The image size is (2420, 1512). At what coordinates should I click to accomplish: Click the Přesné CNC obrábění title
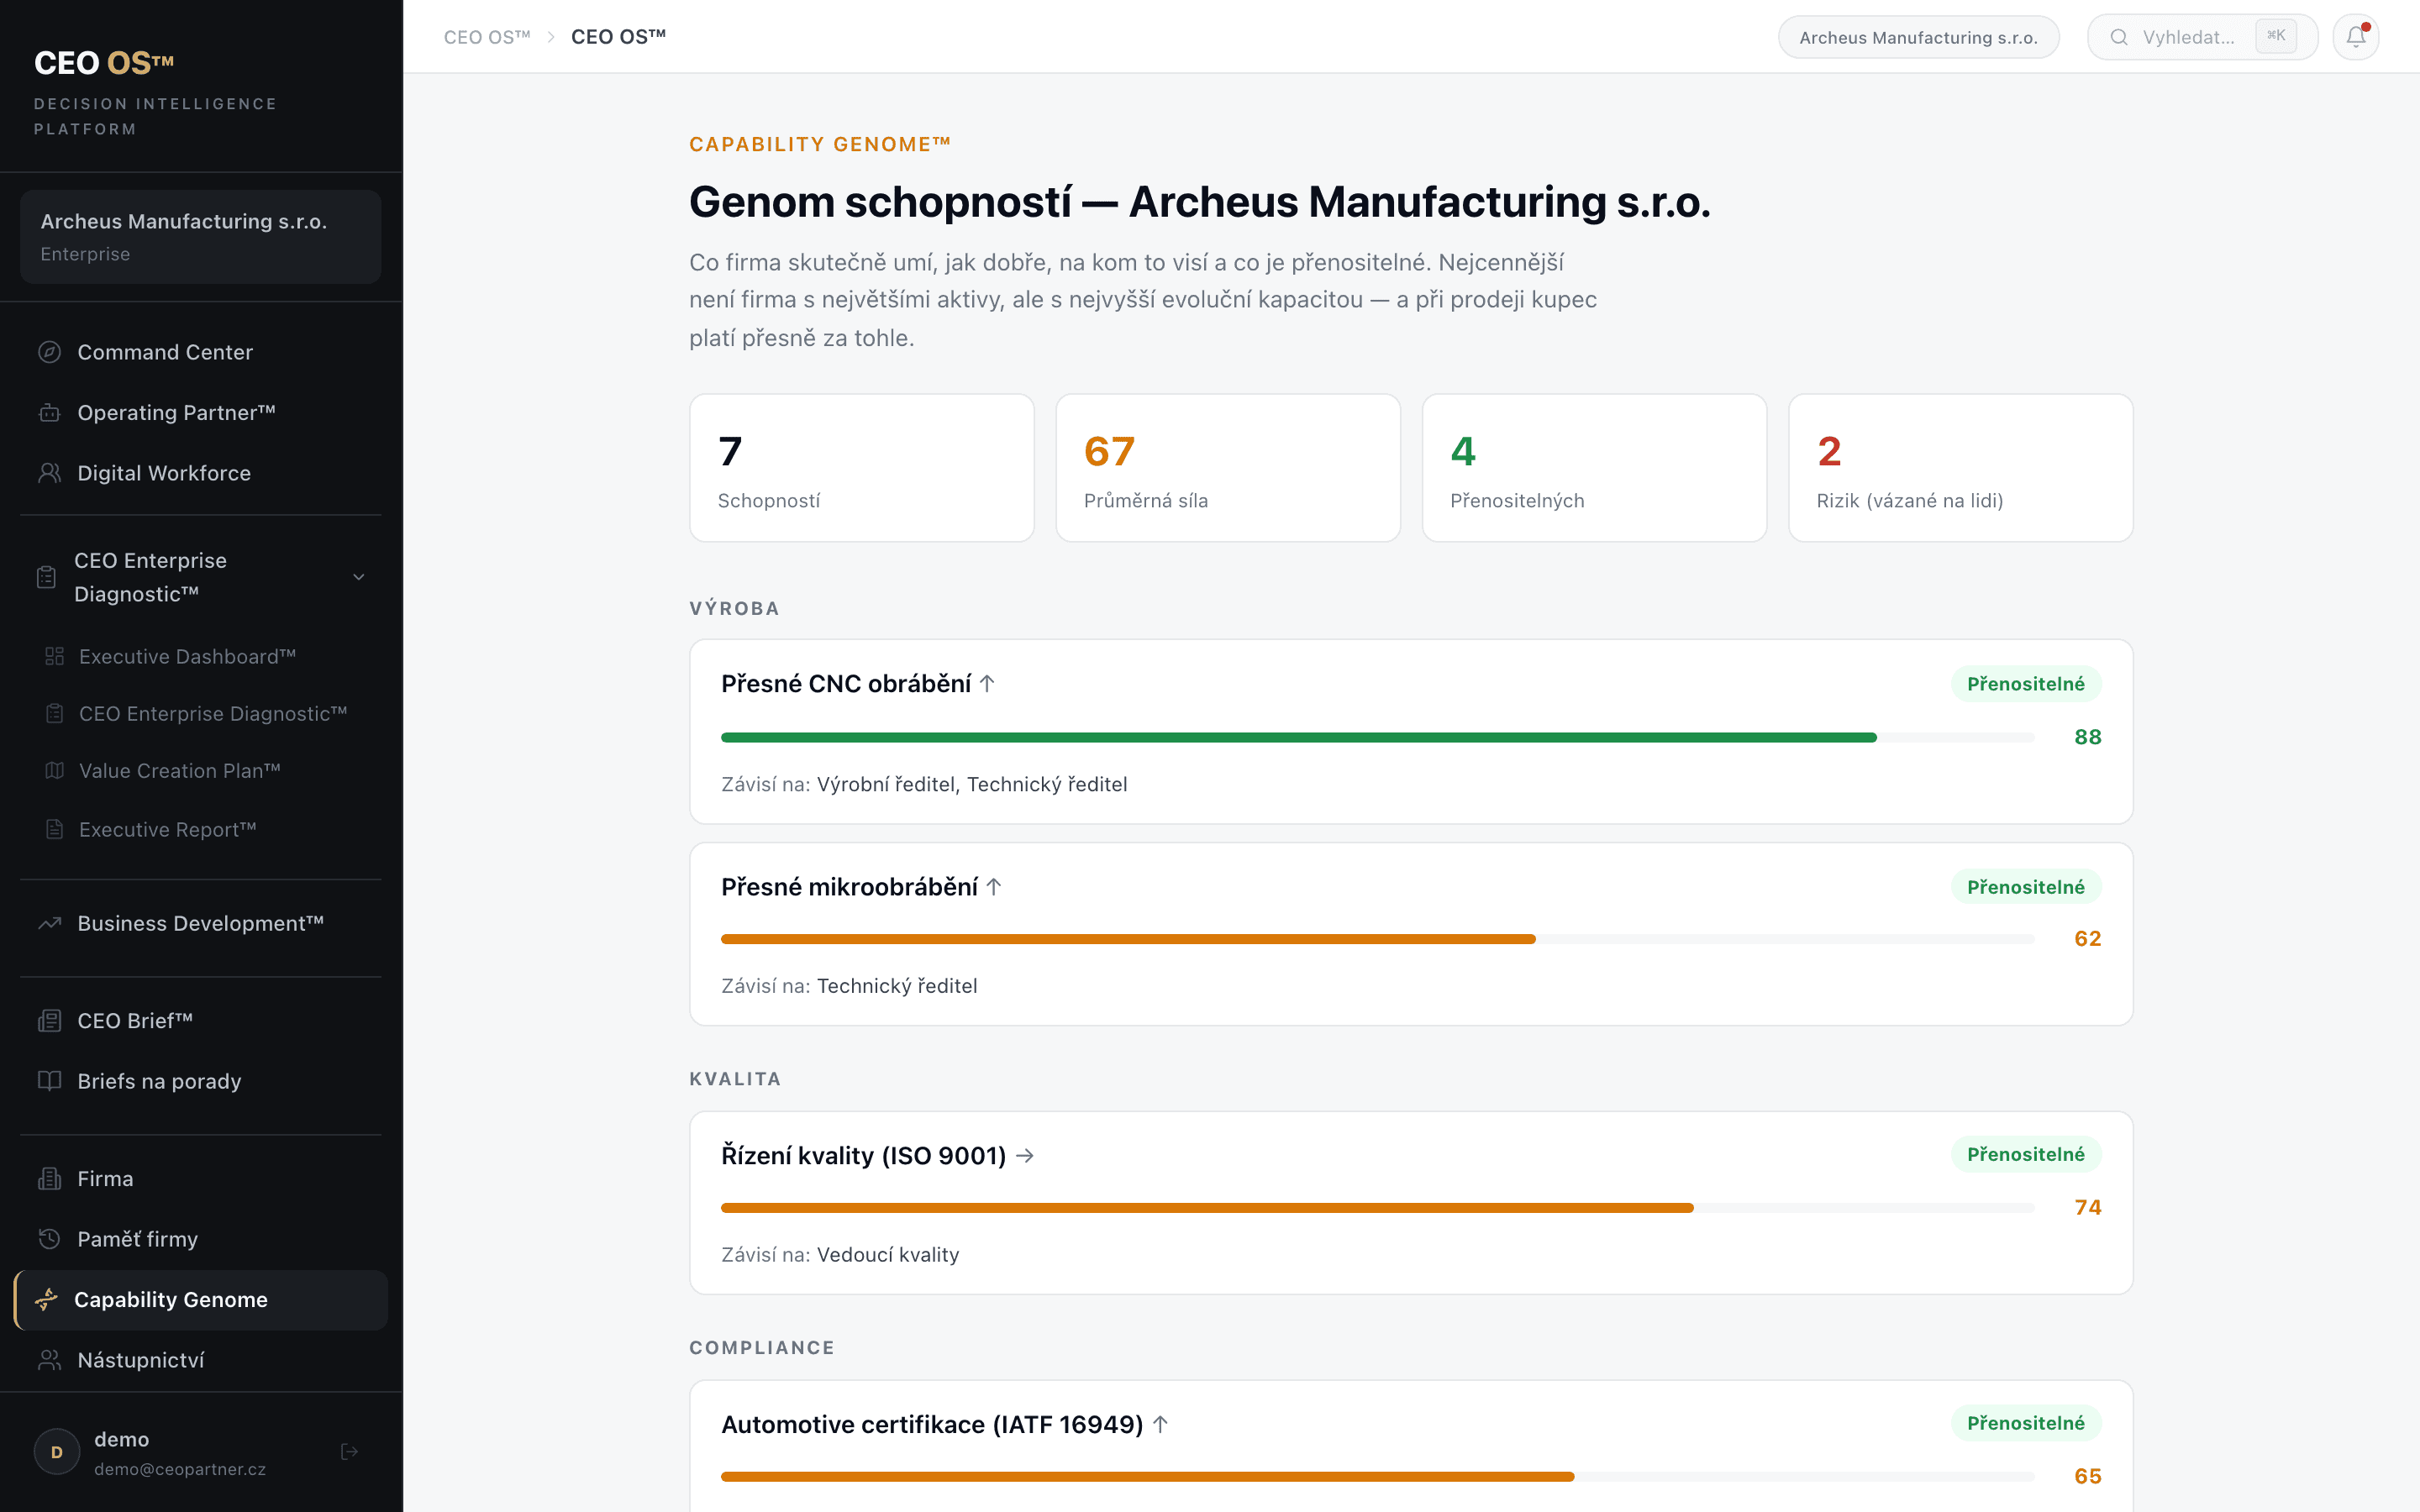[x=846, y=684]
